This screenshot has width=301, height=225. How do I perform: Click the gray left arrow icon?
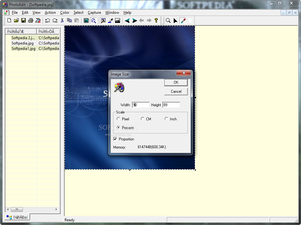[142, 20]
